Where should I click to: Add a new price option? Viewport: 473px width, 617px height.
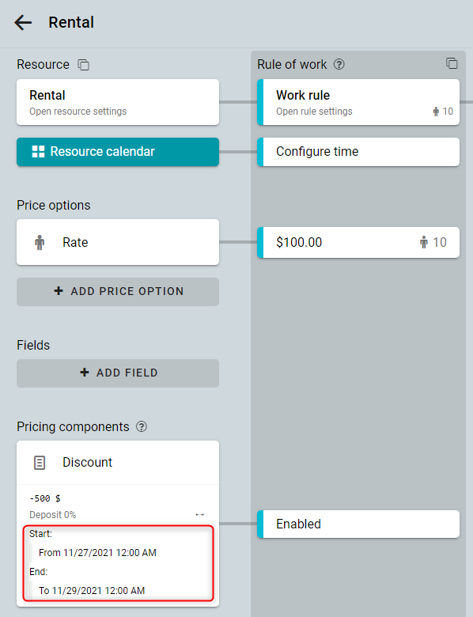point(118,292)
